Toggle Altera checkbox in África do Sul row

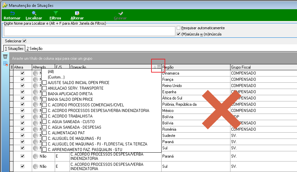point(23,98)
